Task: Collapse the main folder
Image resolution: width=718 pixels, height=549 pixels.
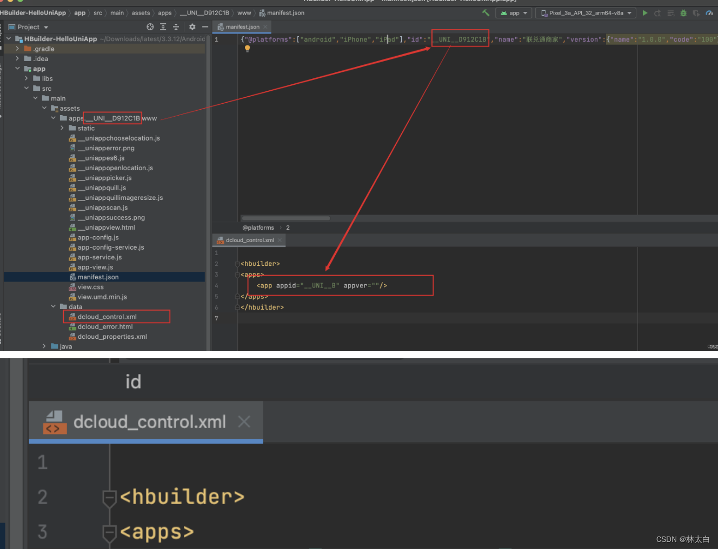Action: [x=35, y=98]
